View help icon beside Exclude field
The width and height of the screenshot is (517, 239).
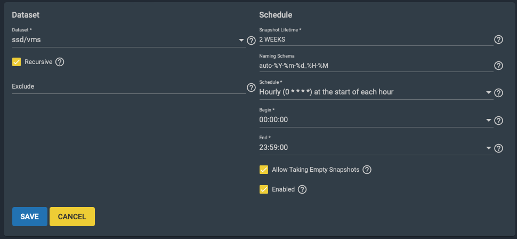pyautogui.click(x=251, y=87)
